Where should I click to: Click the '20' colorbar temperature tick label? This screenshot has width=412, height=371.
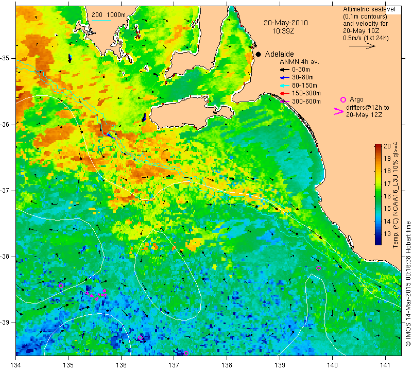pyautogui.click(x=387, y=146)
